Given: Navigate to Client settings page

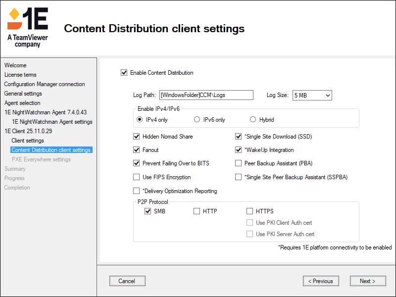Looking at the screenshot, I should click(28, 141).
